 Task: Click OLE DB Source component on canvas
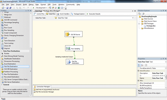(x=74, y=34)
